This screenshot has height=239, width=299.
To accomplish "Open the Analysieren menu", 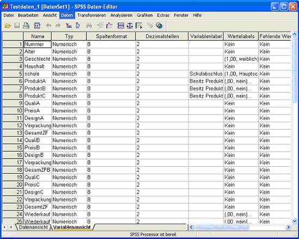I will 121,15.
